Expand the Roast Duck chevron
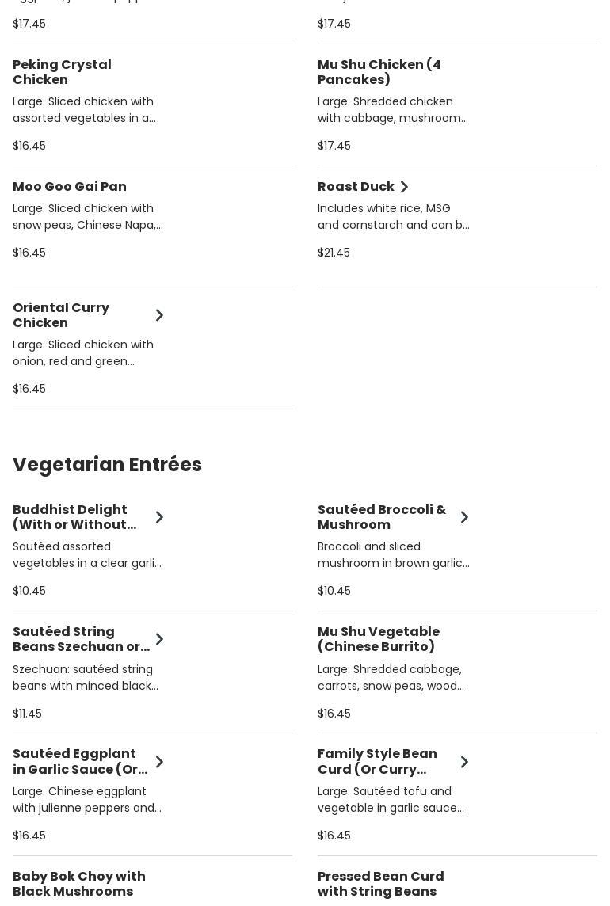 (x=404, y=187)
